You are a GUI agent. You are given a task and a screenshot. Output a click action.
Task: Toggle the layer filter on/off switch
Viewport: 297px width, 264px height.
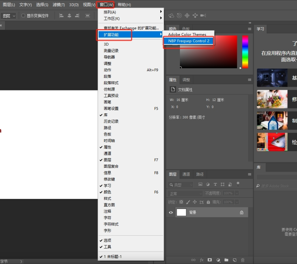pyautogui.click(x=238, y=184)
